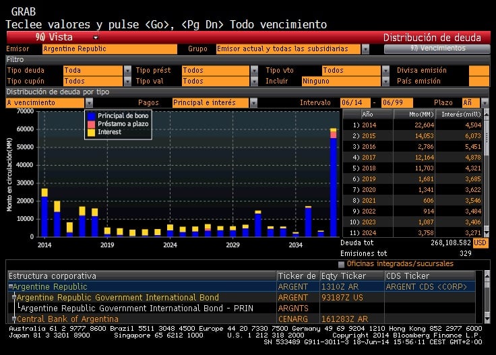
Task: Click the corporate structure scroll down arrow
Action: 487,319
